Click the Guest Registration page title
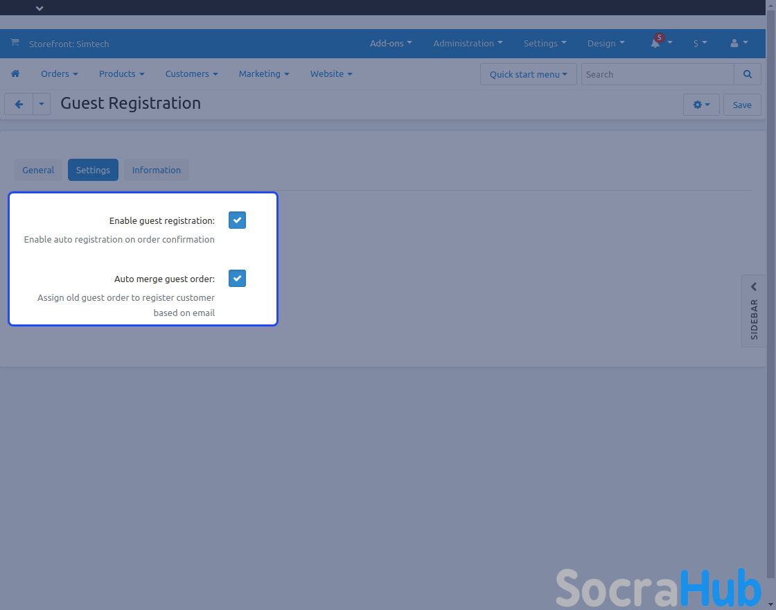The image size is (776, 610). pos(131,103)
